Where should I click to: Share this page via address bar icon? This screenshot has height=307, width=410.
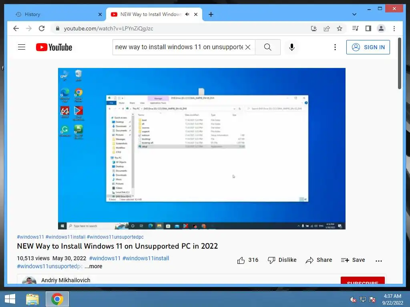click(327, 28)
